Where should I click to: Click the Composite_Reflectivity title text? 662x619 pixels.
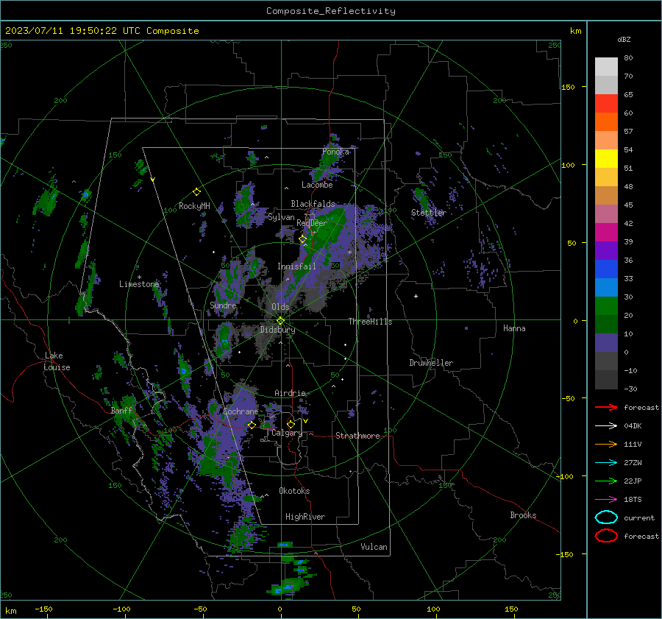coord(330,11)
